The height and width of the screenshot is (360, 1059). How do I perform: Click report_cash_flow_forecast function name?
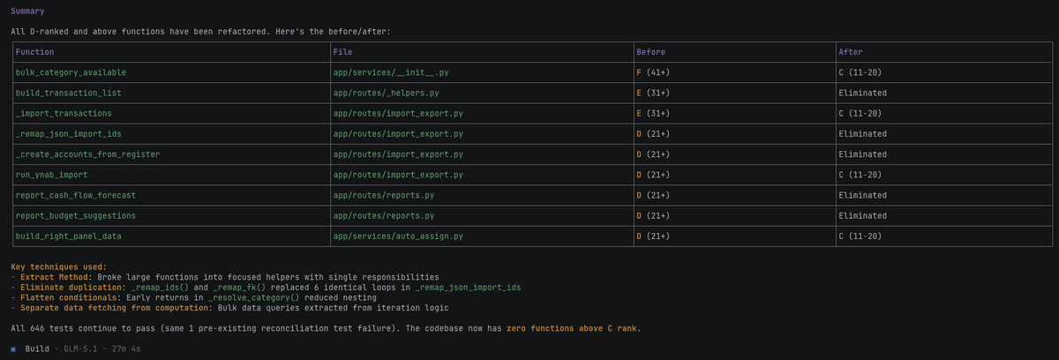[75, 195]
